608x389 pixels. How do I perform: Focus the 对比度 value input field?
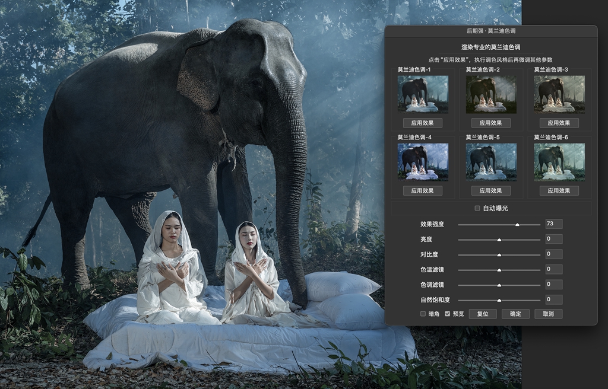553,254
